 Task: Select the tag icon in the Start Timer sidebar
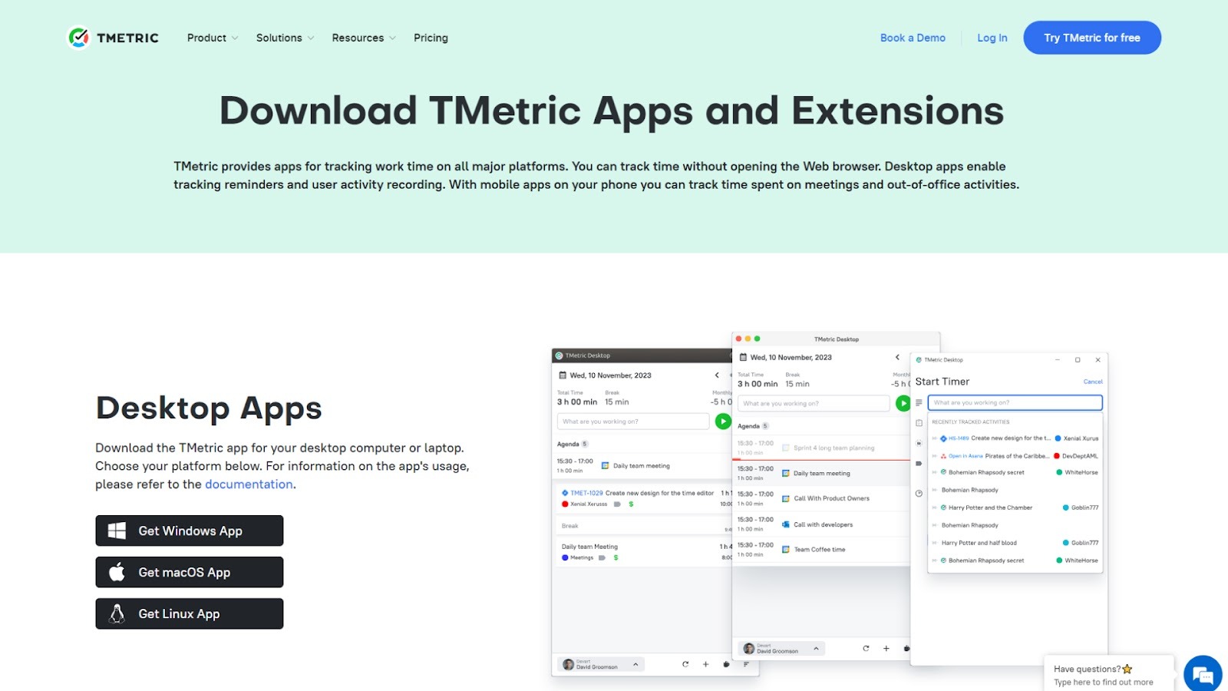tap(918, 464)
